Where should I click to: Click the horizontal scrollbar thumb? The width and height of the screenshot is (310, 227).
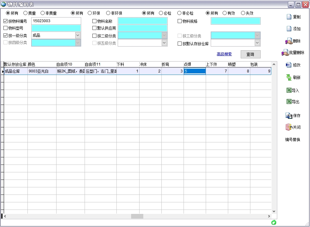tap(137, 216)
